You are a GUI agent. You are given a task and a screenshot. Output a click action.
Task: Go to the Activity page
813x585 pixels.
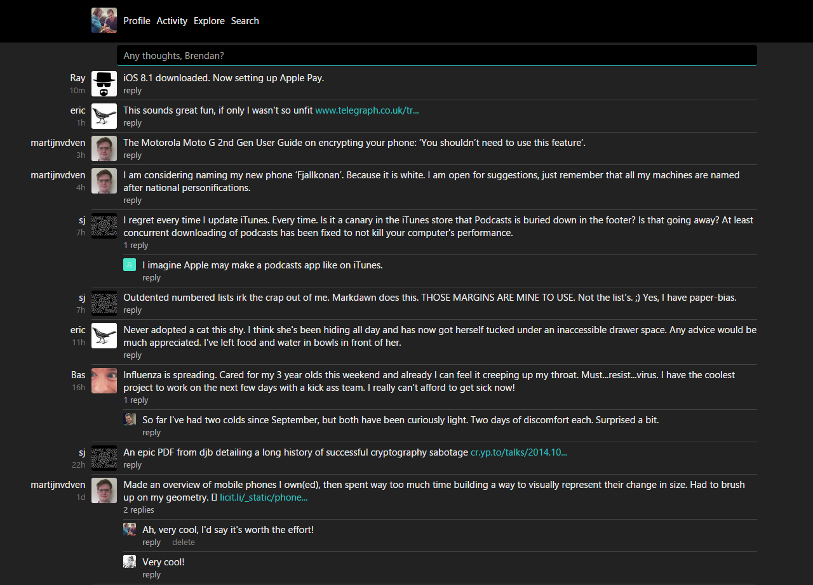click(172, 21)
